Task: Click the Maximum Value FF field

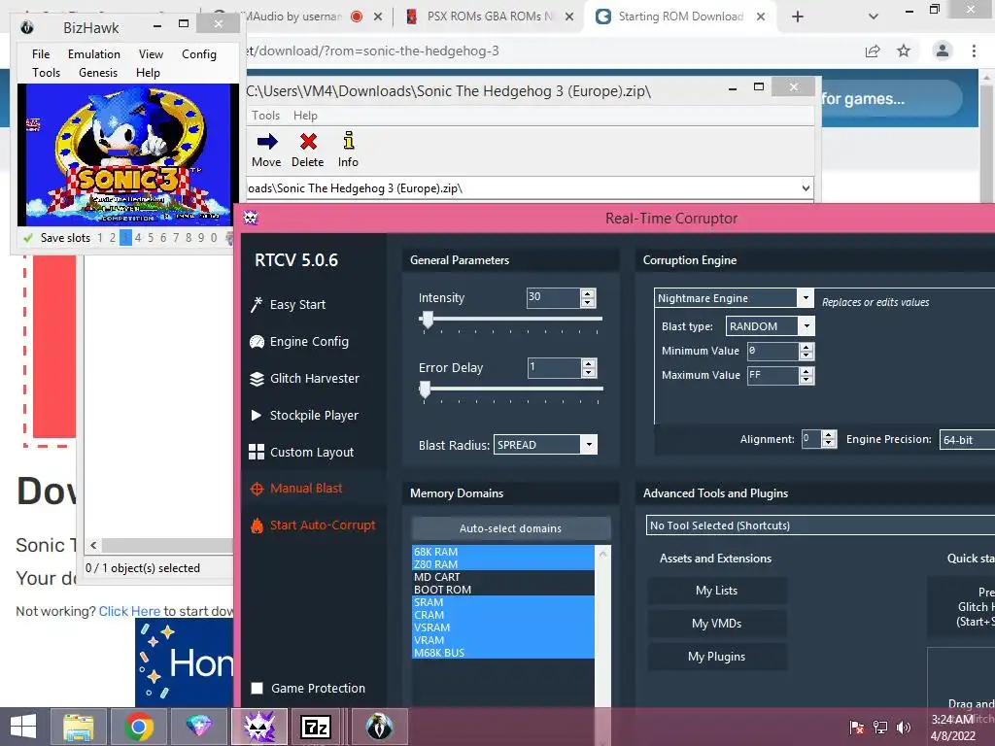Action: 772,376
